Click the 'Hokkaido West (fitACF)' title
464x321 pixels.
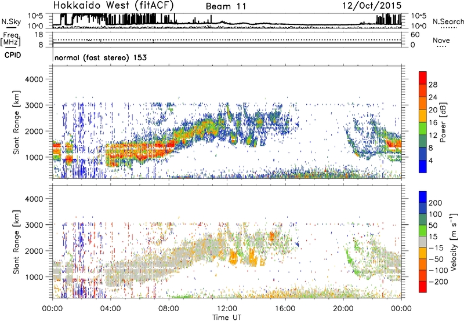(x=113, y=5)
